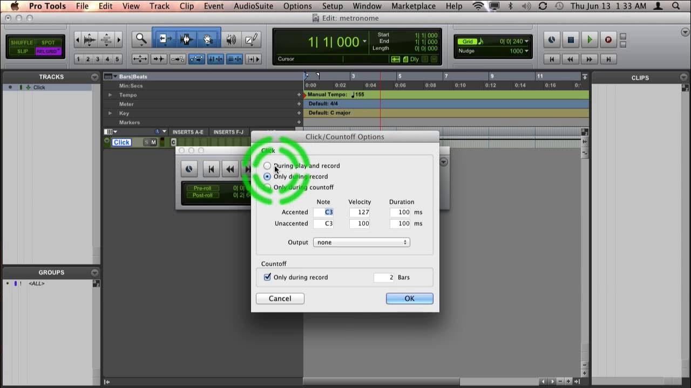Image resolution: width=691 pixels, height=388 pixels.
Task: Uncheck Countoff Only during record checkbox
Action: coord(267,277)
